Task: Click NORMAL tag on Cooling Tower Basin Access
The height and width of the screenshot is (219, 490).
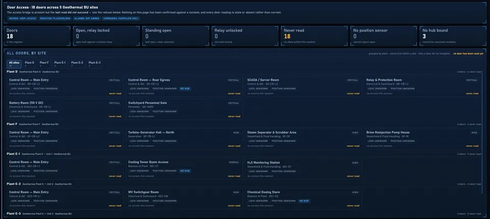Action: [234, 162]
